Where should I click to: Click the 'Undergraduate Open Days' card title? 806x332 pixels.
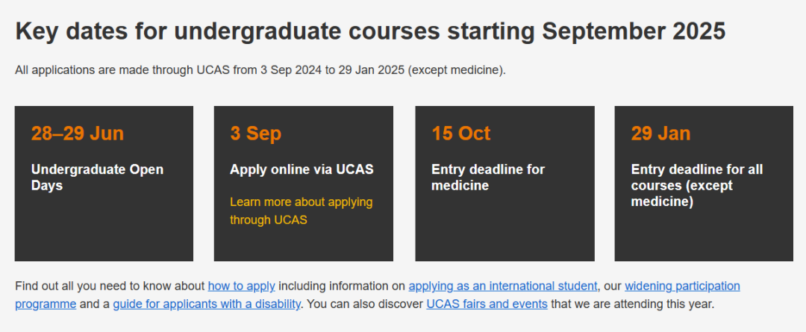click(x=97, y=177)
